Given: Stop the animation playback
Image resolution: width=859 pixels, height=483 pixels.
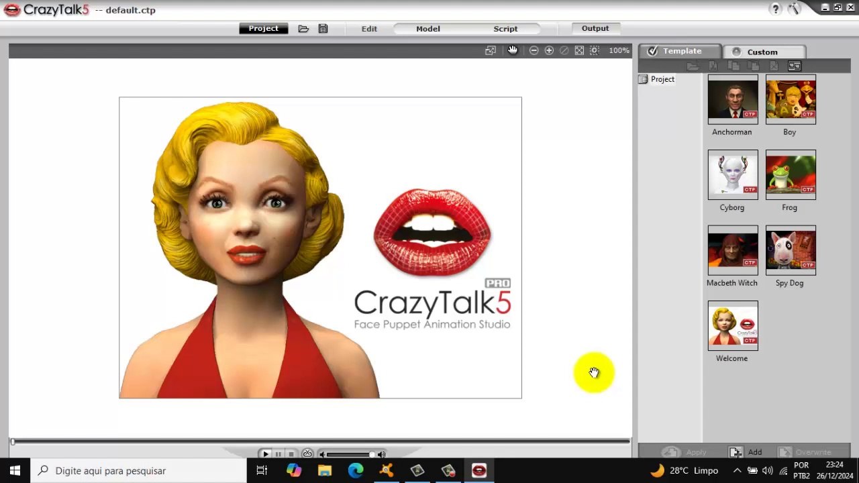Looking at the screenshot, I should pos(291,454).
